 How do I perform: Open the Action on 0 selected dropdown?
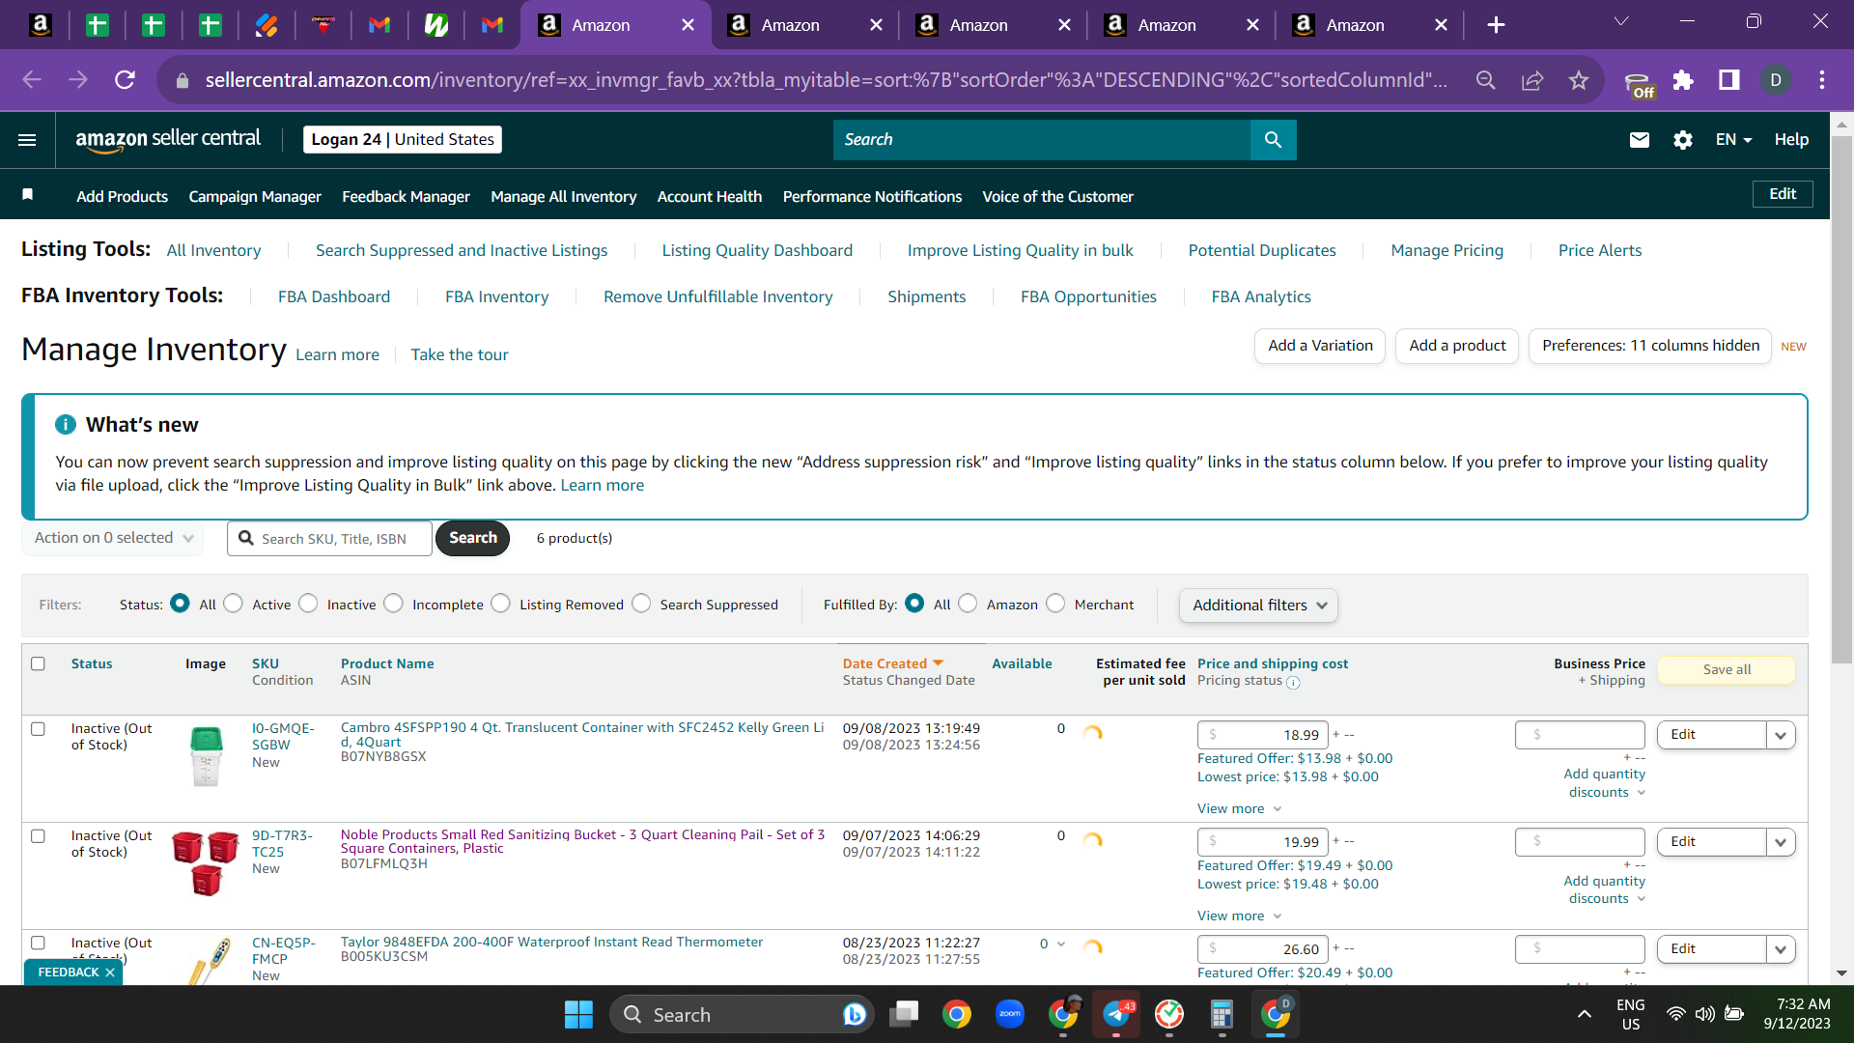pos(113,538)
